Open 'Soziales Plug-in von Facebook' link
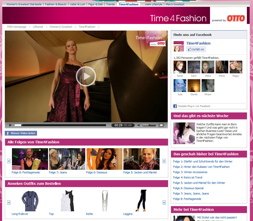Viewport: 253px width, 221px height. 194,106
